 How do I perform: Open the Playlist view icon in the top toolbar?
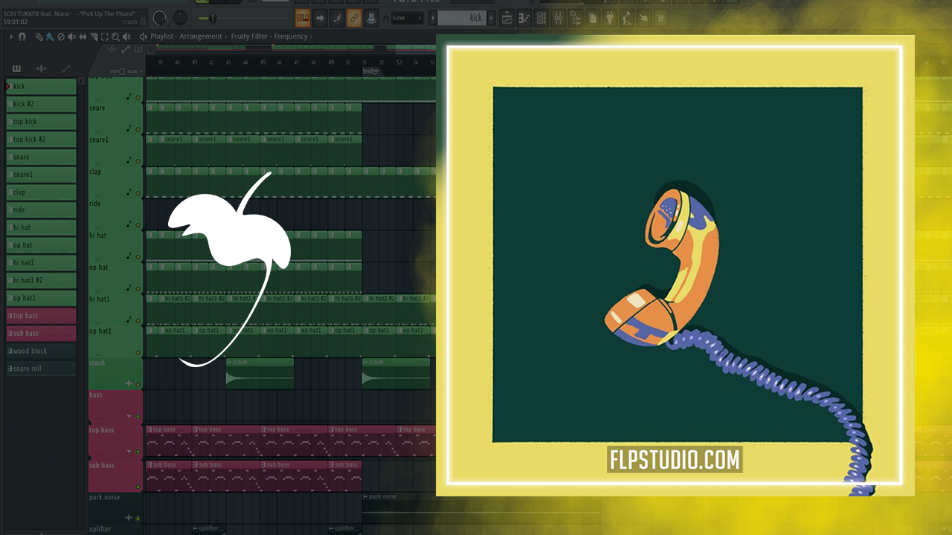tap(507, 18)
